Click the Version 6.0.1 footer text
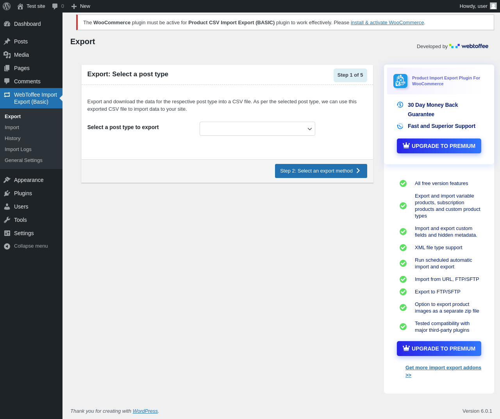This screenshot has height=419, width=500. click(477, 411)
